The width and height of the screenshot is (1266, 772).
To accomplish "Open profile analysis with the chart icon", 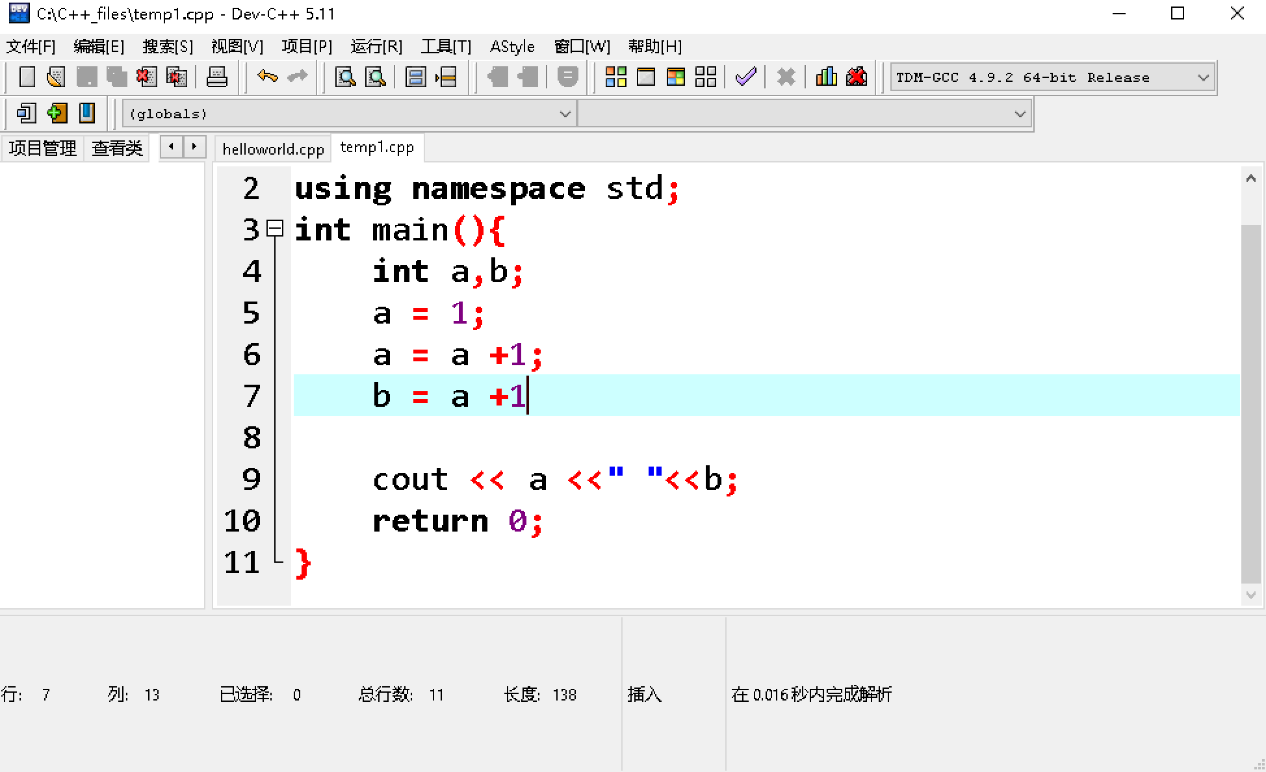I will click(826, 77).
